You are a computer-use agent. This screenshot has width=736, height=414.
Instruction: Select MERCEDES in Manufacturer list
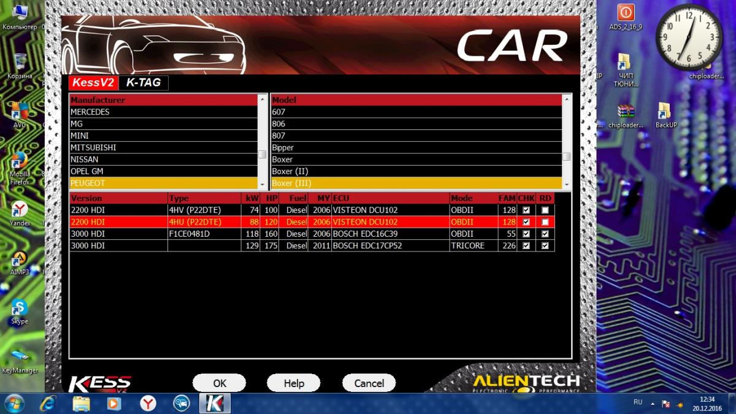click(x=164, y=112)
